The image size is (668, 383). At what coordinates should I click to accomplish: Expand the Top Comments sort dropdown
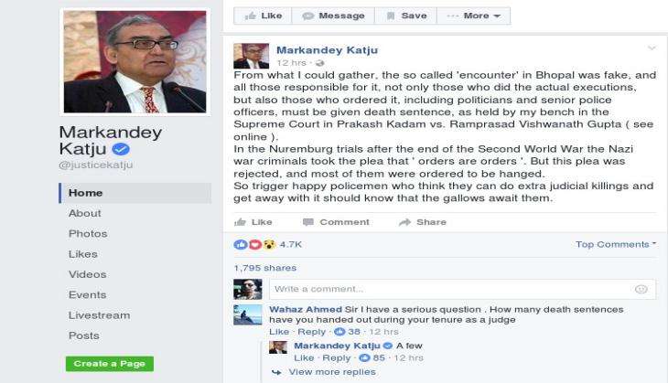click(616, 244)
